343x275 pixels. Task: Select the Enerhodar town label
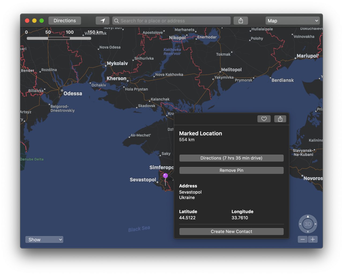207,37
